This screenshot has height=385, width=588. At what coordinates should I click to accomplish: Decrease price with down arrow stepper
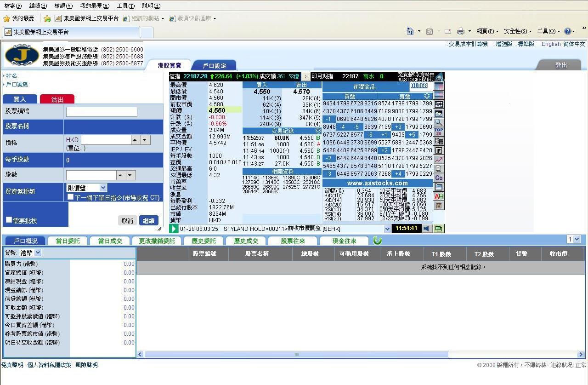coord(146,140)
